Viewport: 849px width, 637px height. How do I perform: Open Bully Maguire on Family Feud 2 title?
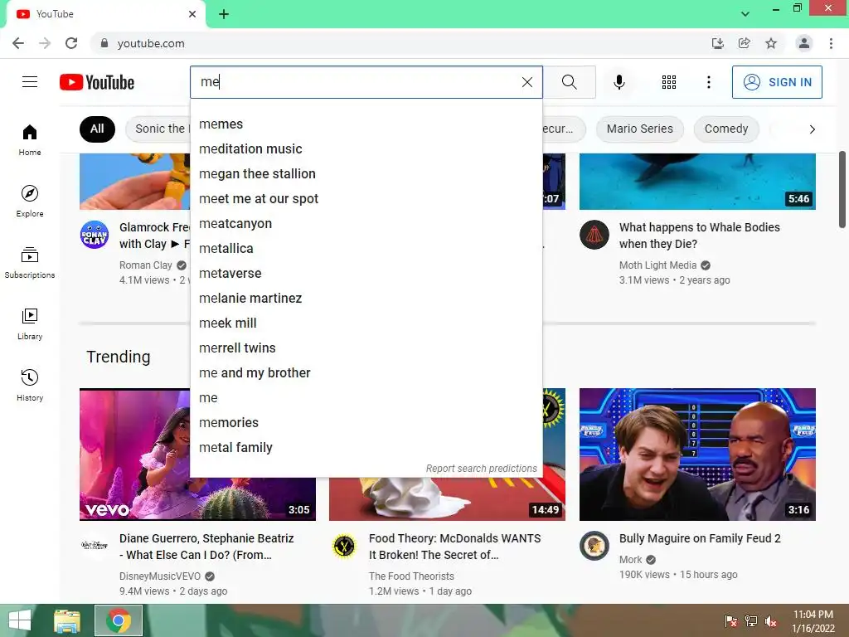(700, 538)
